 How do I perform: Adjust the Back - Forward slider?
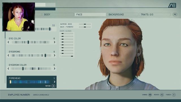pos(85,27)
